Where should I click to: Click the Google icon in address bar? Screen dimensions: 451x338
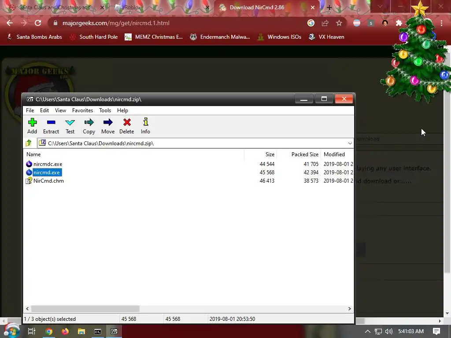(x=311, y=23)
